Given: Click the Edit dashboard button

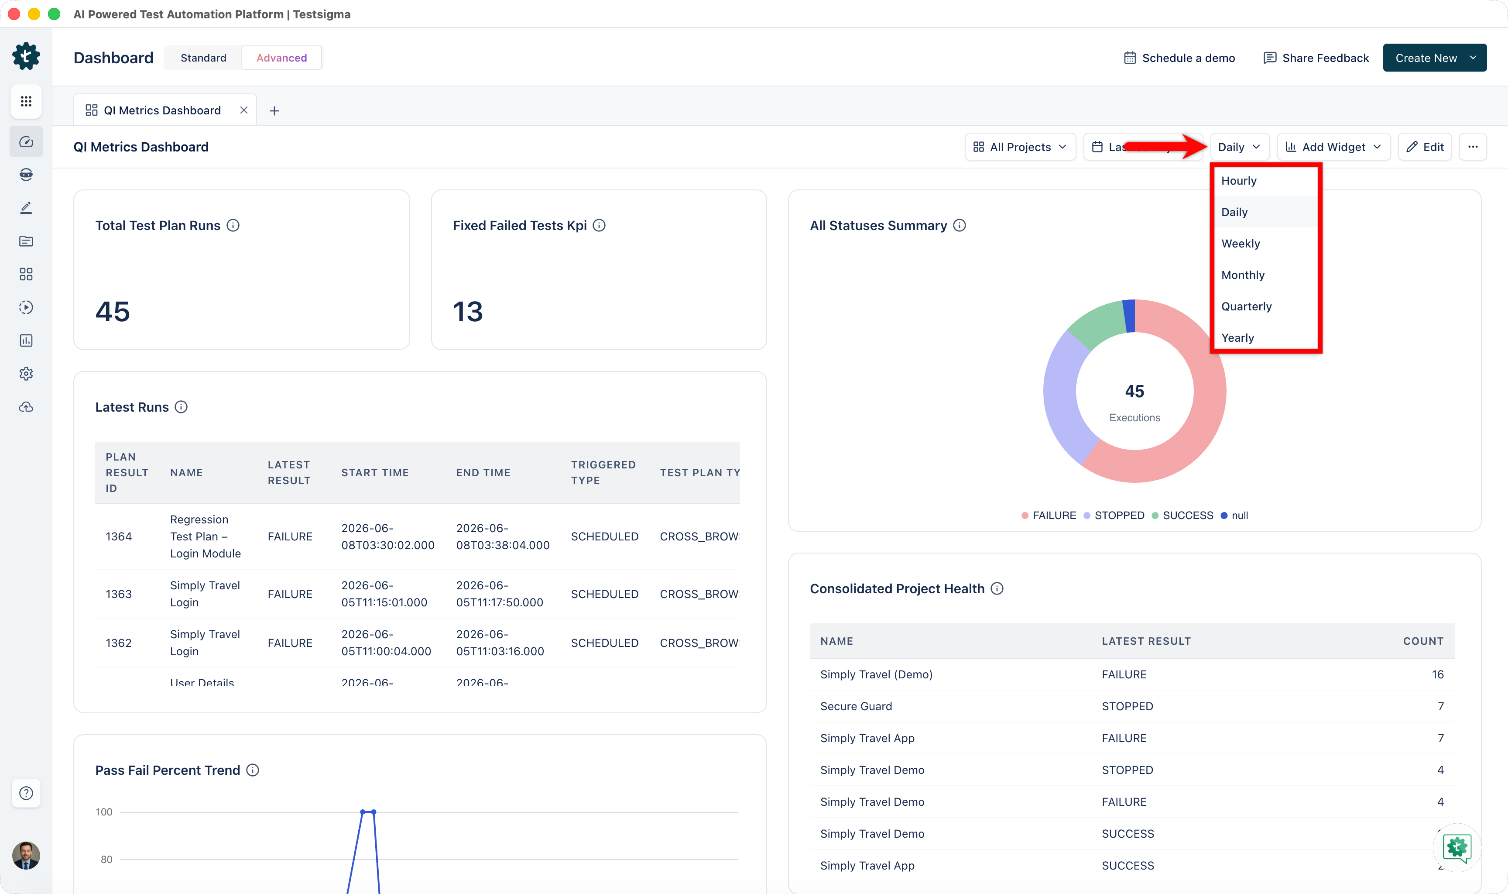Looking at the screenshot, I should 1424,147.
